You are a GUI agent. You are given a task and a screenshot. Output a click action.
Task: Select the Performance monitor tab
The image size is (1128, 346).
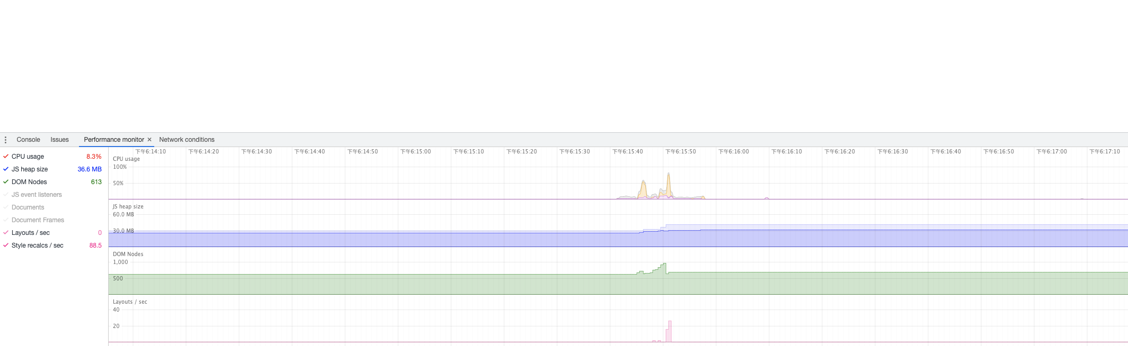[114, 140]
